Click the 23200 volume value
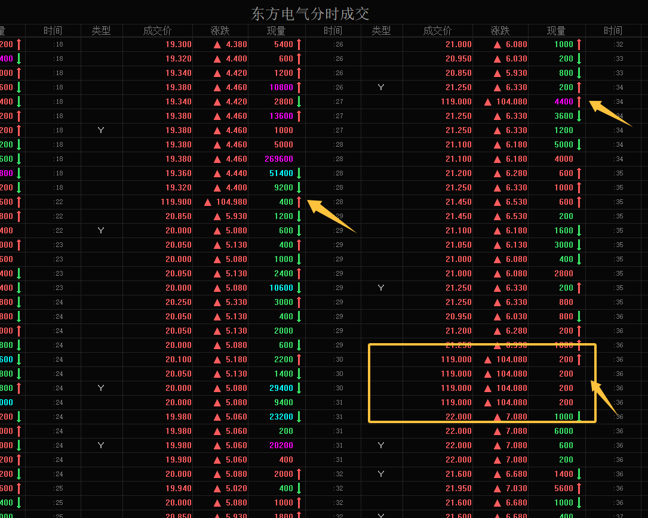 [x=281, y=417]
